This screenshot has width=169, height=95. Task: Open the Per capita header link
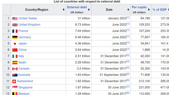139,7
